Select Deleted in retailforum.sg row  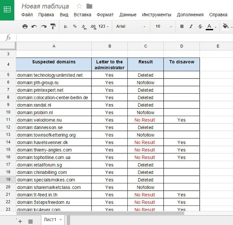coord(145,165)
